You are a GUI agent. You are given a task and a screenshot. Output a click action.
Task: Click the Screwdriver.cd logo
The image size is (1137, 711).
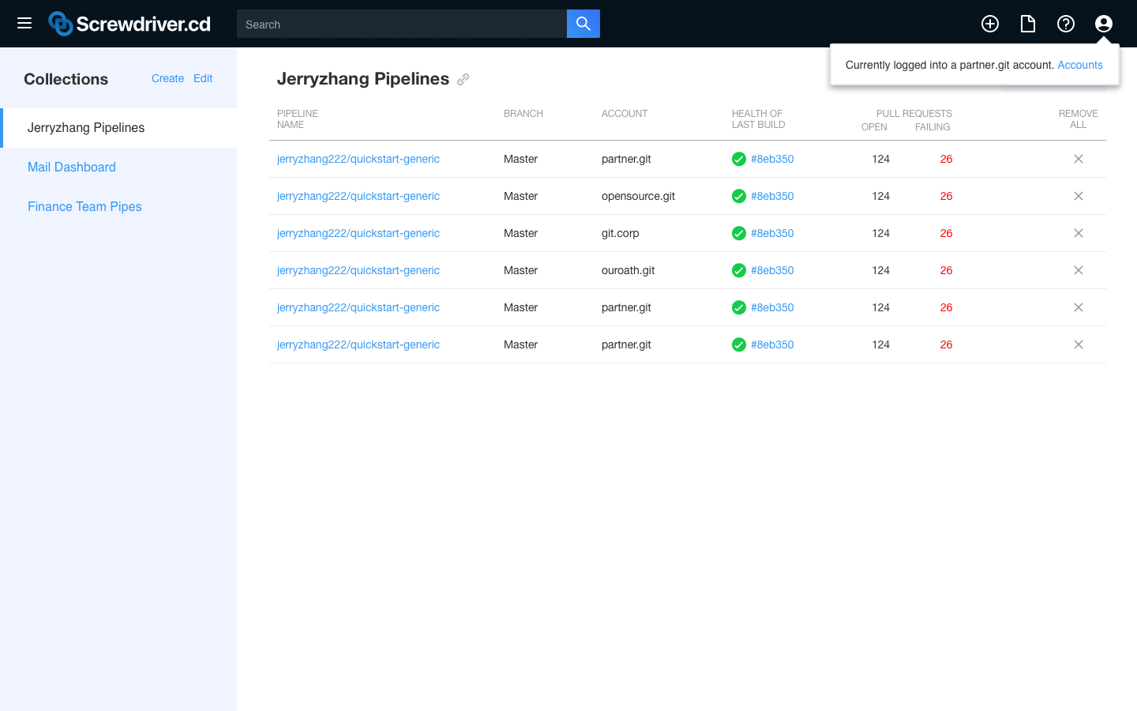tap(129, 24)
